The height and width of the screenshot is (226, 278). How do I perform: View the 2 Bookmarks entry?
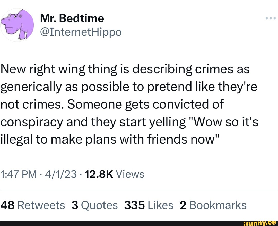point(213,205)
